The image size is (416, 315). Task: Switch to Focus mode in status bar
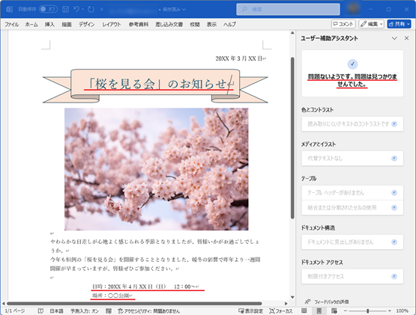pyautogui.click(x=280, y=311)
